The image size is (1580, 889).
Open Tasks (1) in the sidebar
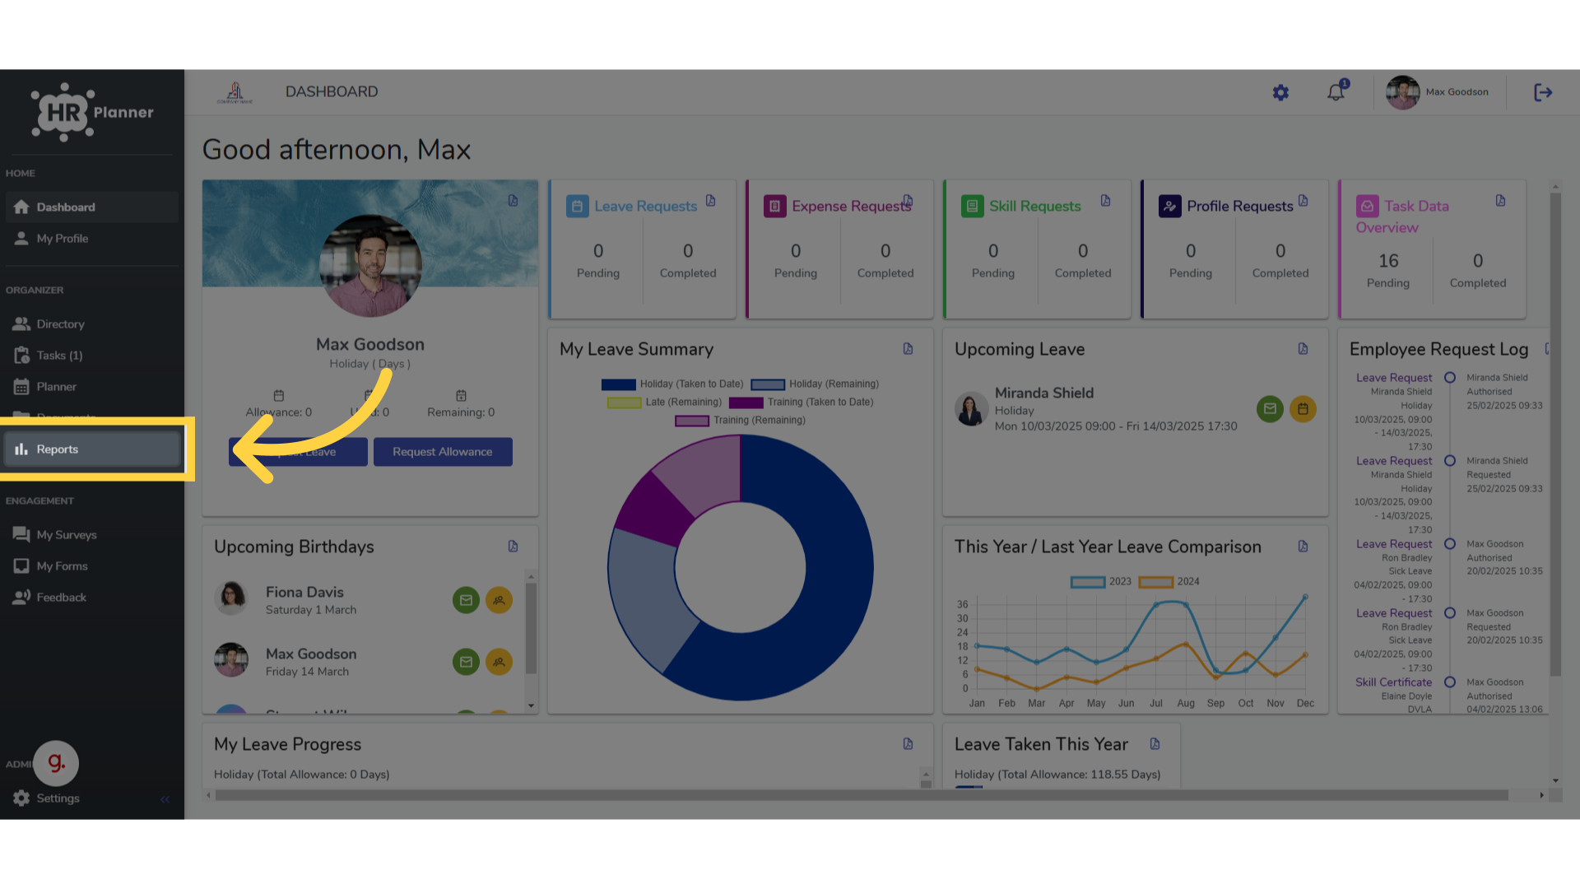92,356
